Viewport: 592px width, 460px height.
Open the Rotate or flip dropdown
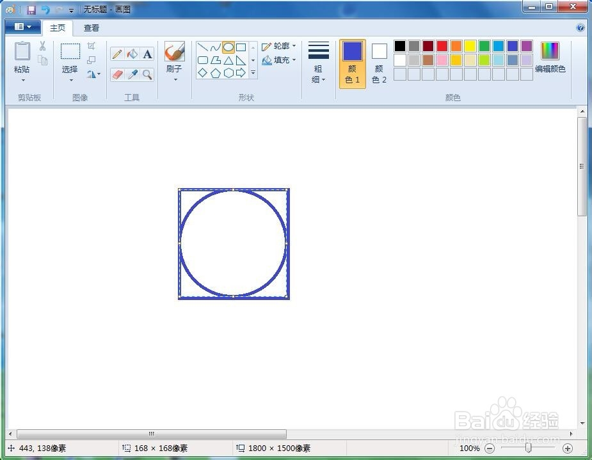(x=93, y=74)
